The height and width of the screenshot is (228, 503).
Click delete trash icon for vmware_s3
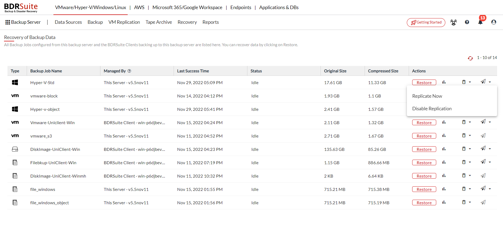click(464, 135)
